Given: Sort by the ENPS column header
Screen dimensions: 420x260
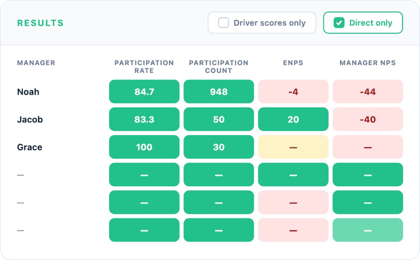Looking at the screenshot, I should click(x=293, y=63).
